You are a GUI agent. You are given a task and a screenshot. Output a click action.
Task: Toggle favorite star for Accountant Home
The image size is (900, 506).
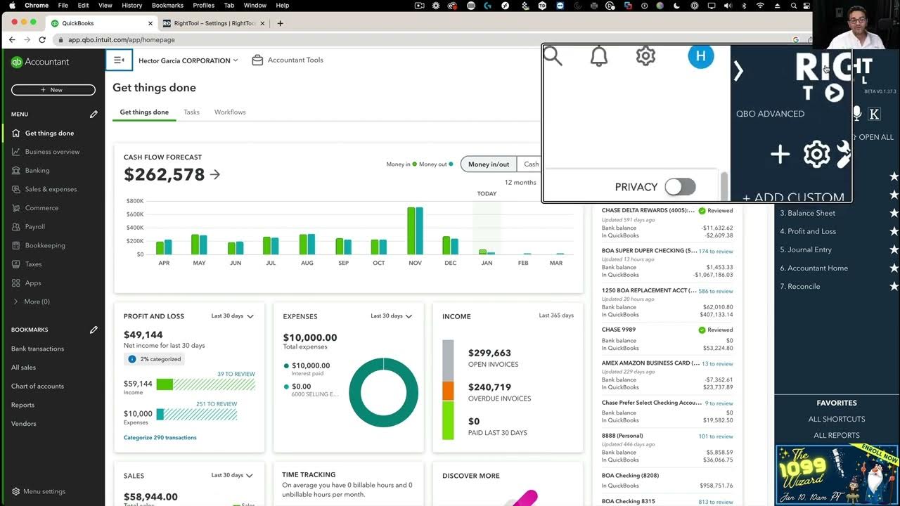click(x=894, y=268)
